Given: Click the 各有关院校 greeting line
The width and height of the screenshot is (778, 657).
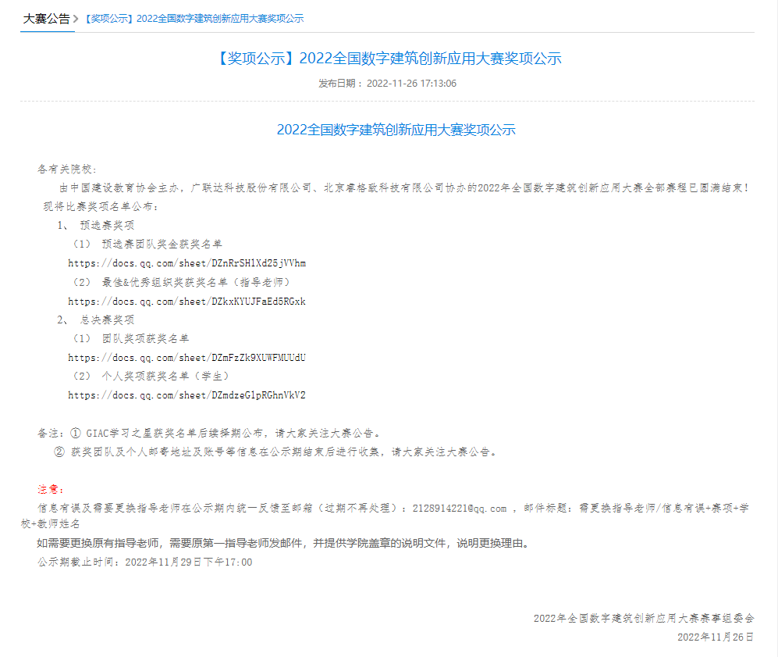Looking at the screenshot, I should [x=67, y=170].
